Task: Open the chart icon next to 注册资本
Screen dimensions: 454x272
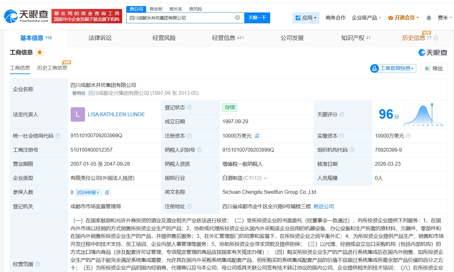Action: click(257, 136)
